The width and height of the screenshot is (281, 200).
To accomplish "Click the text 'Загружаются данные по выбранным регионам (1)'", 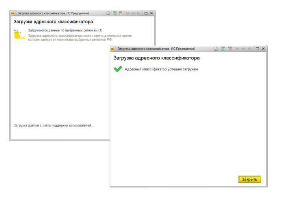I will (65, 30).
